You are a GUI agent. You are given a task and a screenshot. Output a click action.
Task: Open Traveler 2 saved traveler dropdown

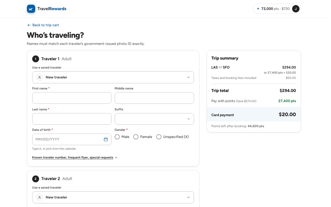point(113,197)
